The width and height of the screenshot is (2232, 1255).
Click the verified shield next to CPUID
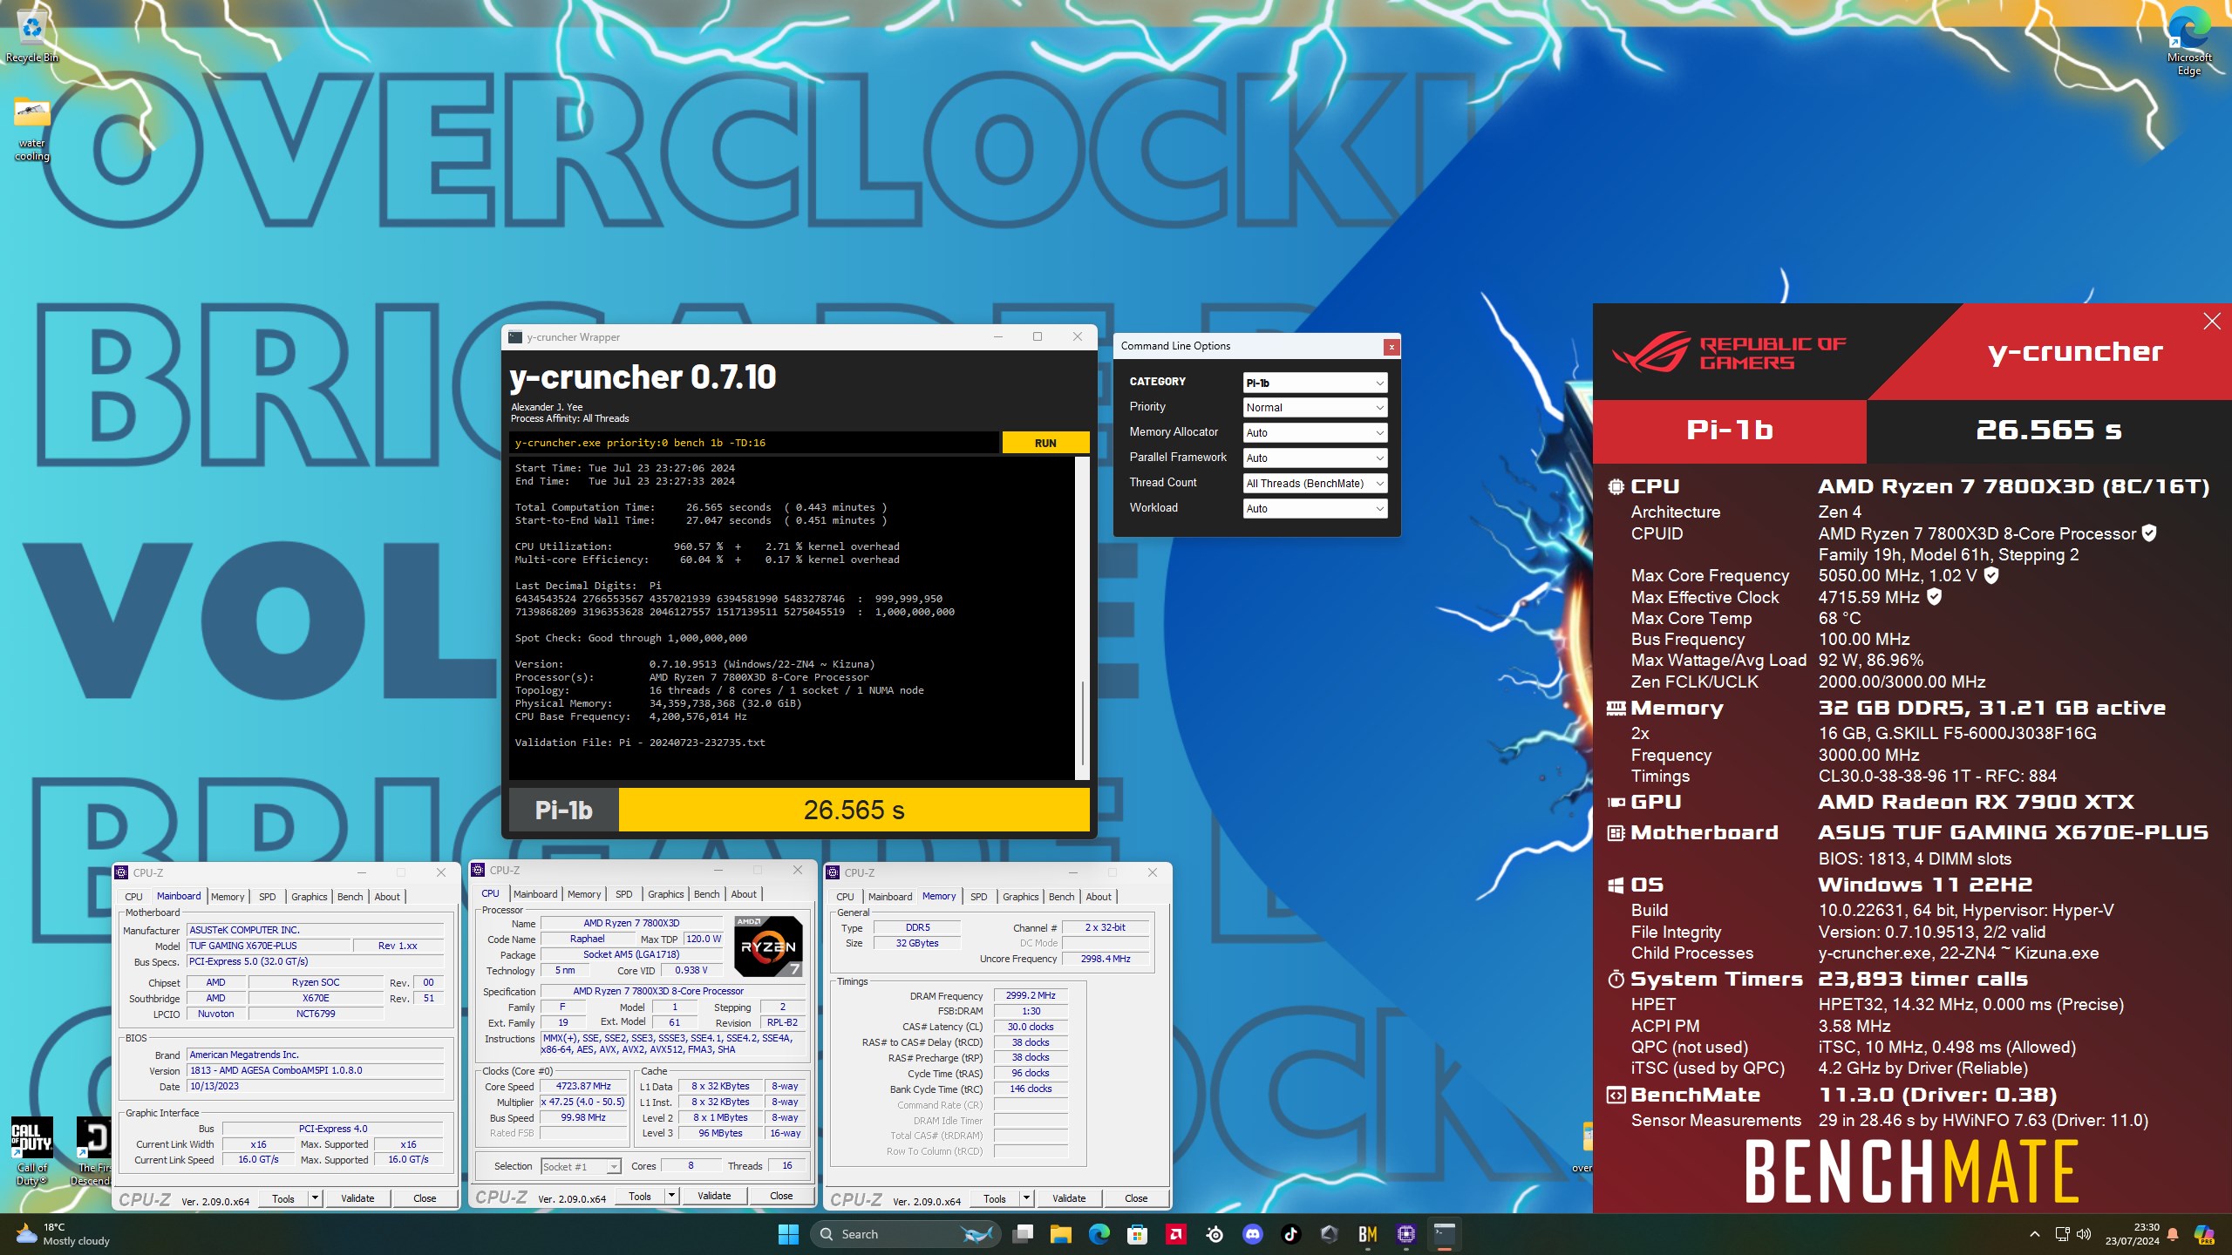pyautogui.click(x=2150, y=533)
